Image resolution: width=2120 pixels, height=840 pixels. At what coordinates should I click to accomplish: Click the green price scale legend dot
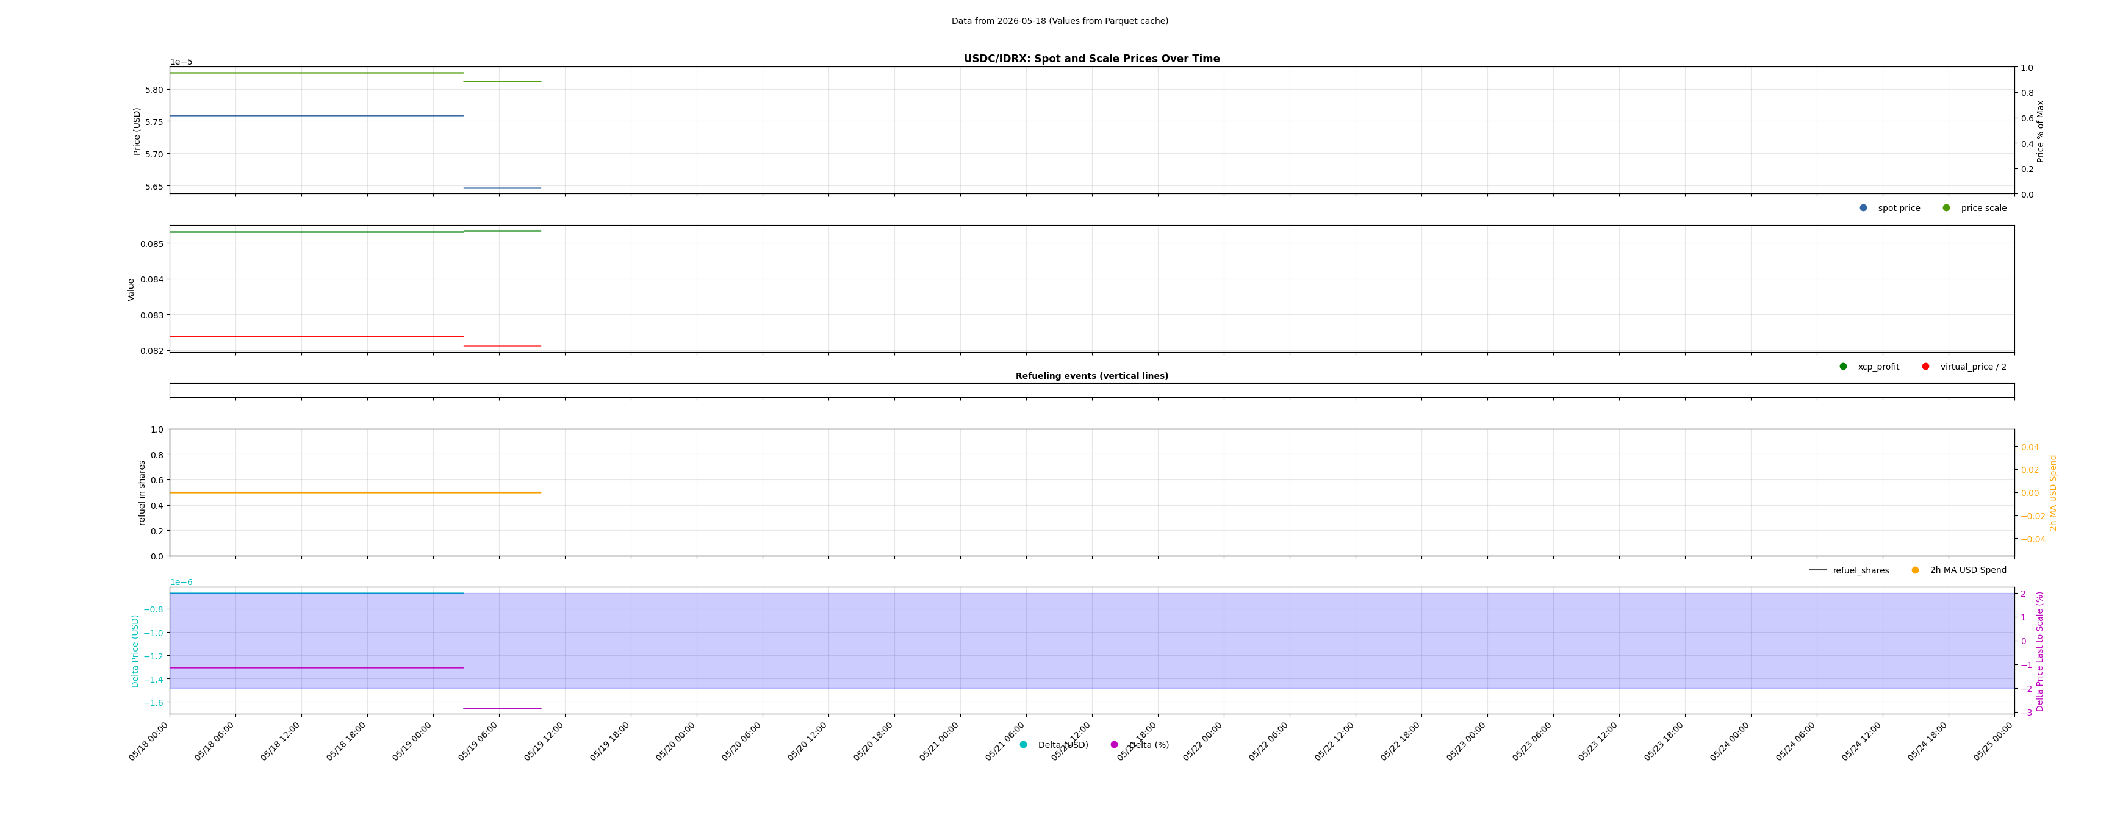pyautogui.click(x=1946, y=208)
